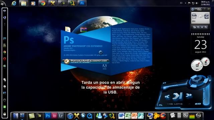The image size is (214, 120).
Task: Click play/pause on the media player gadget
Action: pyautogui.click(x=177, y=96)
